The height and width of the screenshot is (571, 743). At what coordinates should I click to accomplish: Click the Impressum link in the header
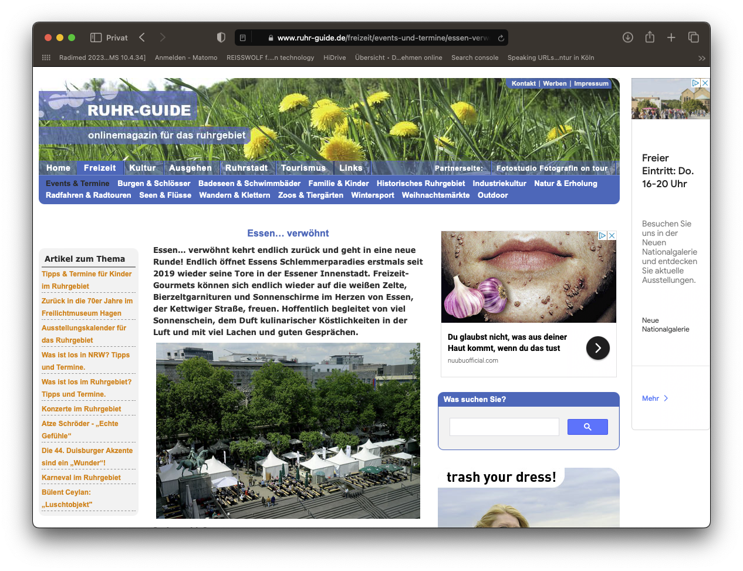pyautogui.click(x=591, y=83)
